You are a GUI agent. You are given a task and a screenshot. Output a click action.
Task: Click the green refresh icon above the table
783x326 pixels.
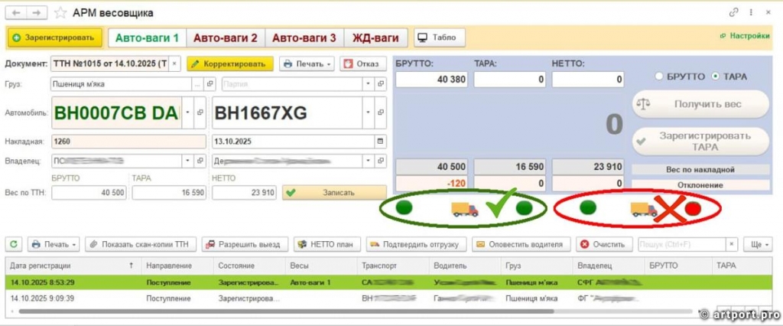coord(15,245)
